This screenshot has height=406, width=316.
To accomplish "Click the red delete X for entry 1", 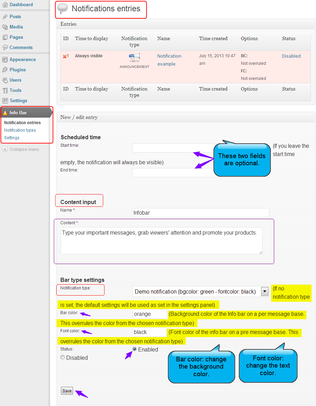I will [x=65, y=57].
